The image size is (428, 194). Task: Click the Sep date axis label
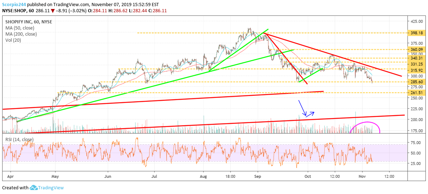[x=258, y=176]
